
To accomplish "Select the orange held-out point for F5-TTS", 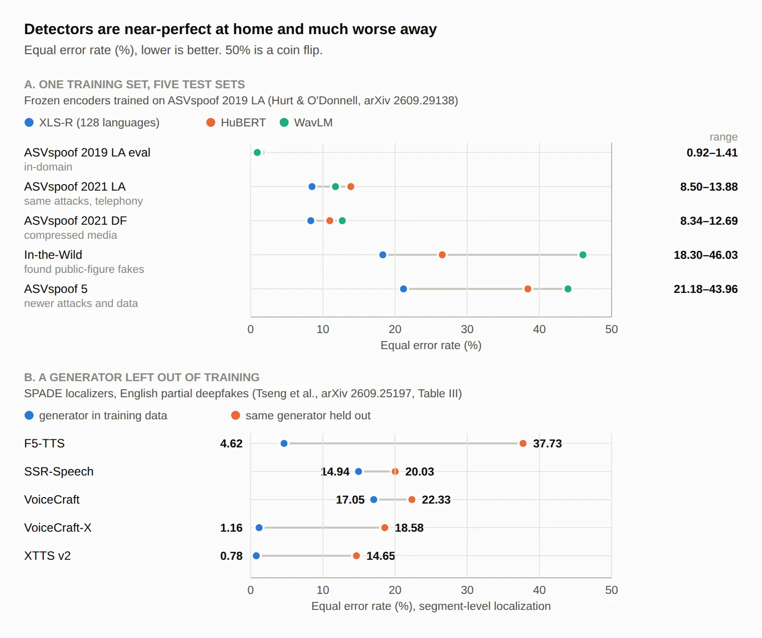I will 523,443.
